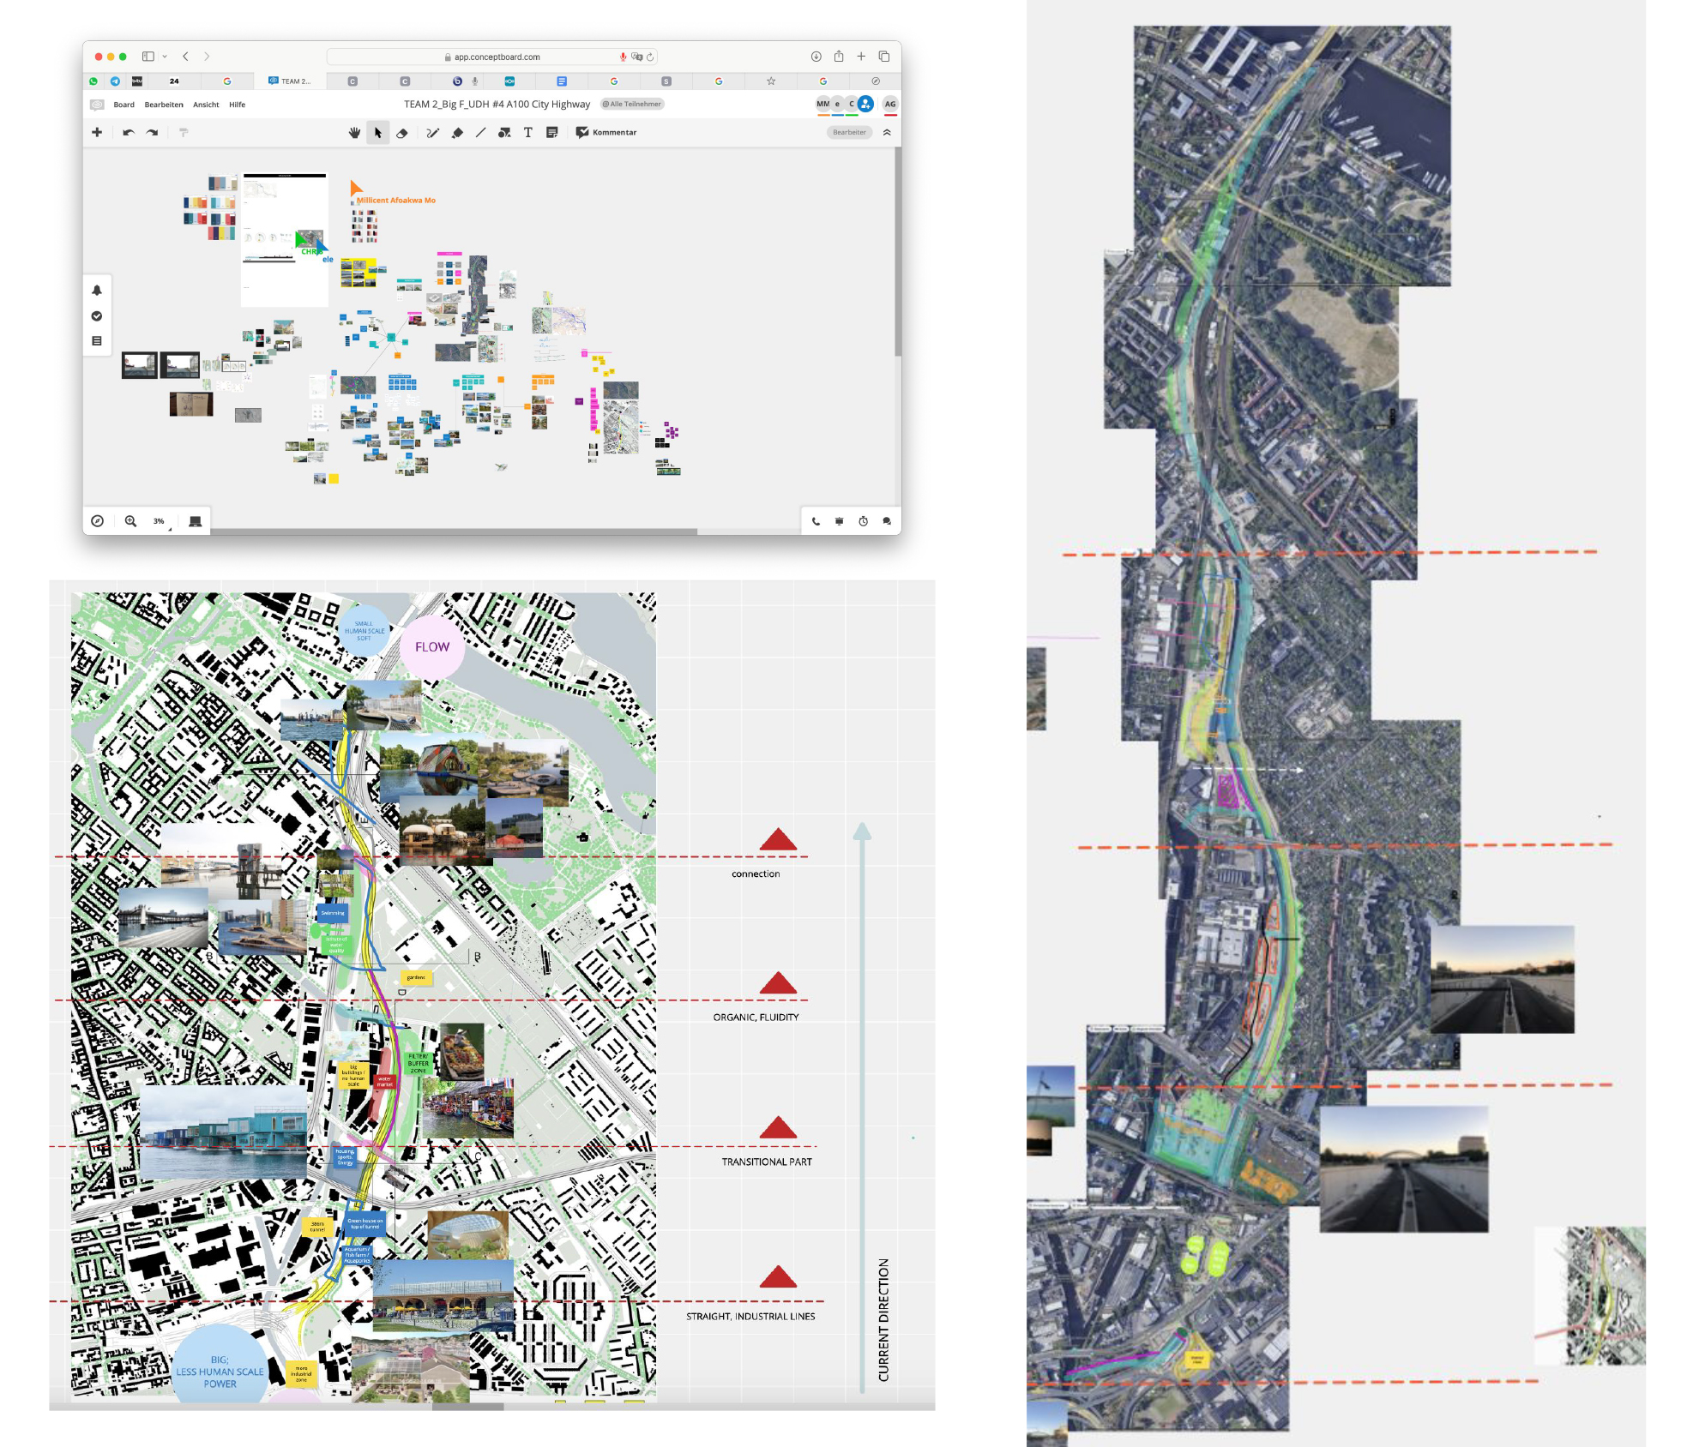Choose the highlighter marker tool

point(457,133)
